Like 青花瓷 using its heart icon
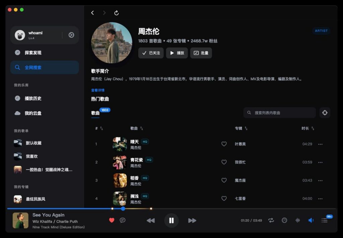The image size is (343, 238). pos(224,162)
